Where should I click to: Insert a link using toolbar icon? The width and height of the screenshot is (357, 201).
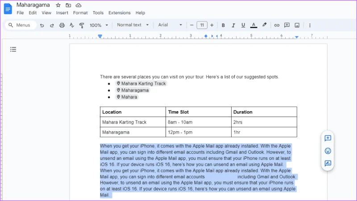(277, 25)
